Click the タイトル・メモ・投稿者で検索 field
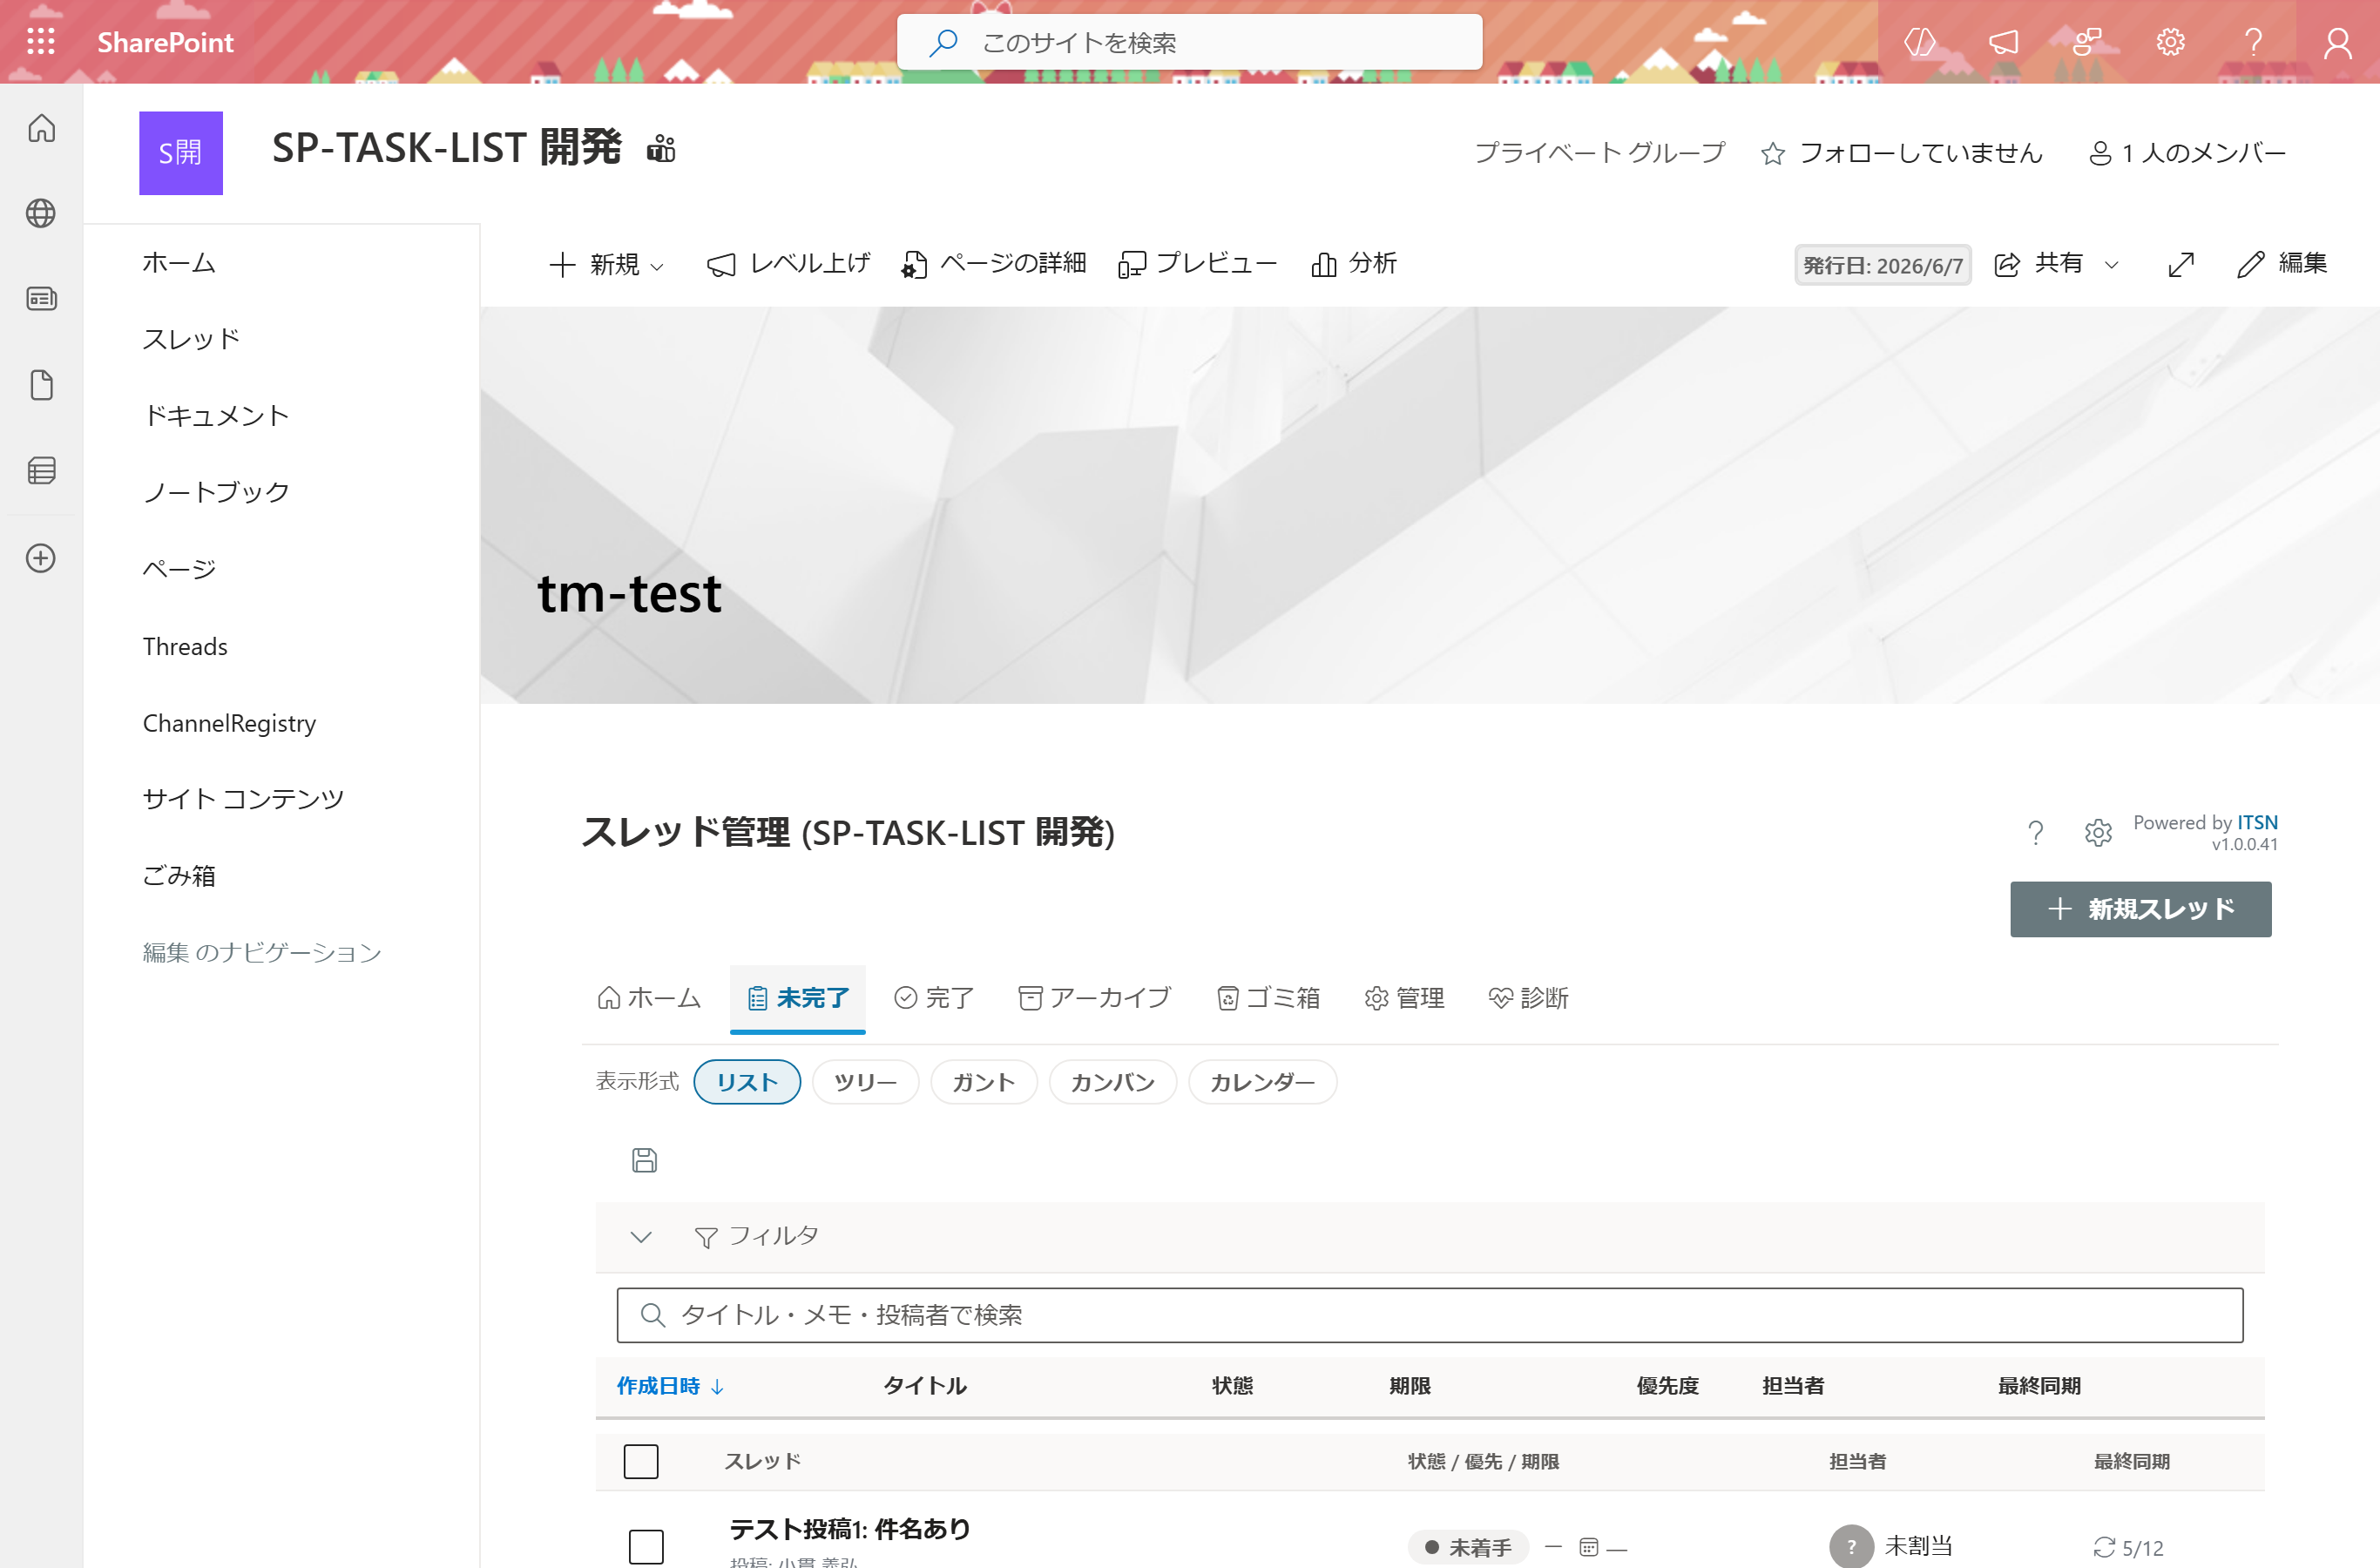 tap(1429, 1315)
